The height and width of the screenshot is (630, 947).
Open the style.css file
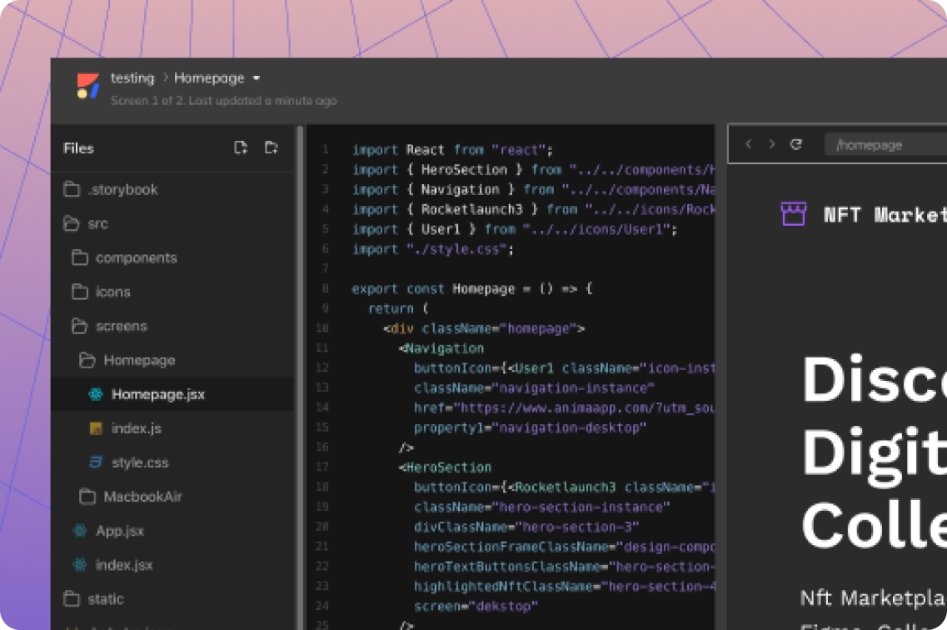coord(139,462)
